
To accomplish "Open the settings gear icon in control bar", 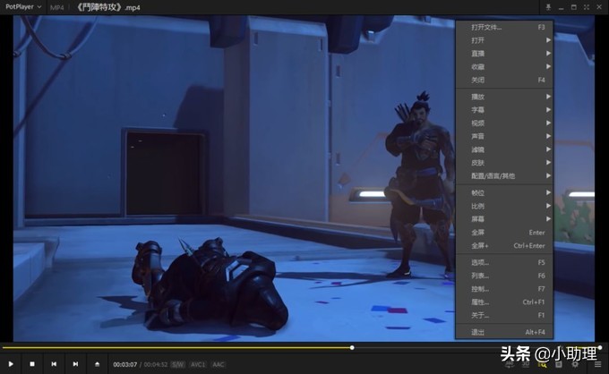I will click(x=575, y=364).
